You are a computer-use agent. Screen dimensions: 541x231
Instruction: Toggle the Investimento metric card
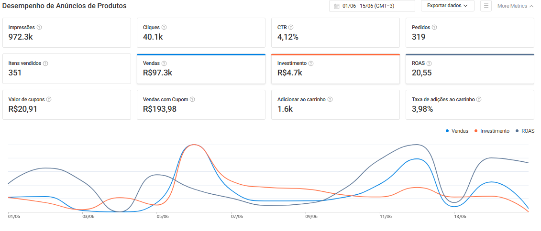click(335, 69)
